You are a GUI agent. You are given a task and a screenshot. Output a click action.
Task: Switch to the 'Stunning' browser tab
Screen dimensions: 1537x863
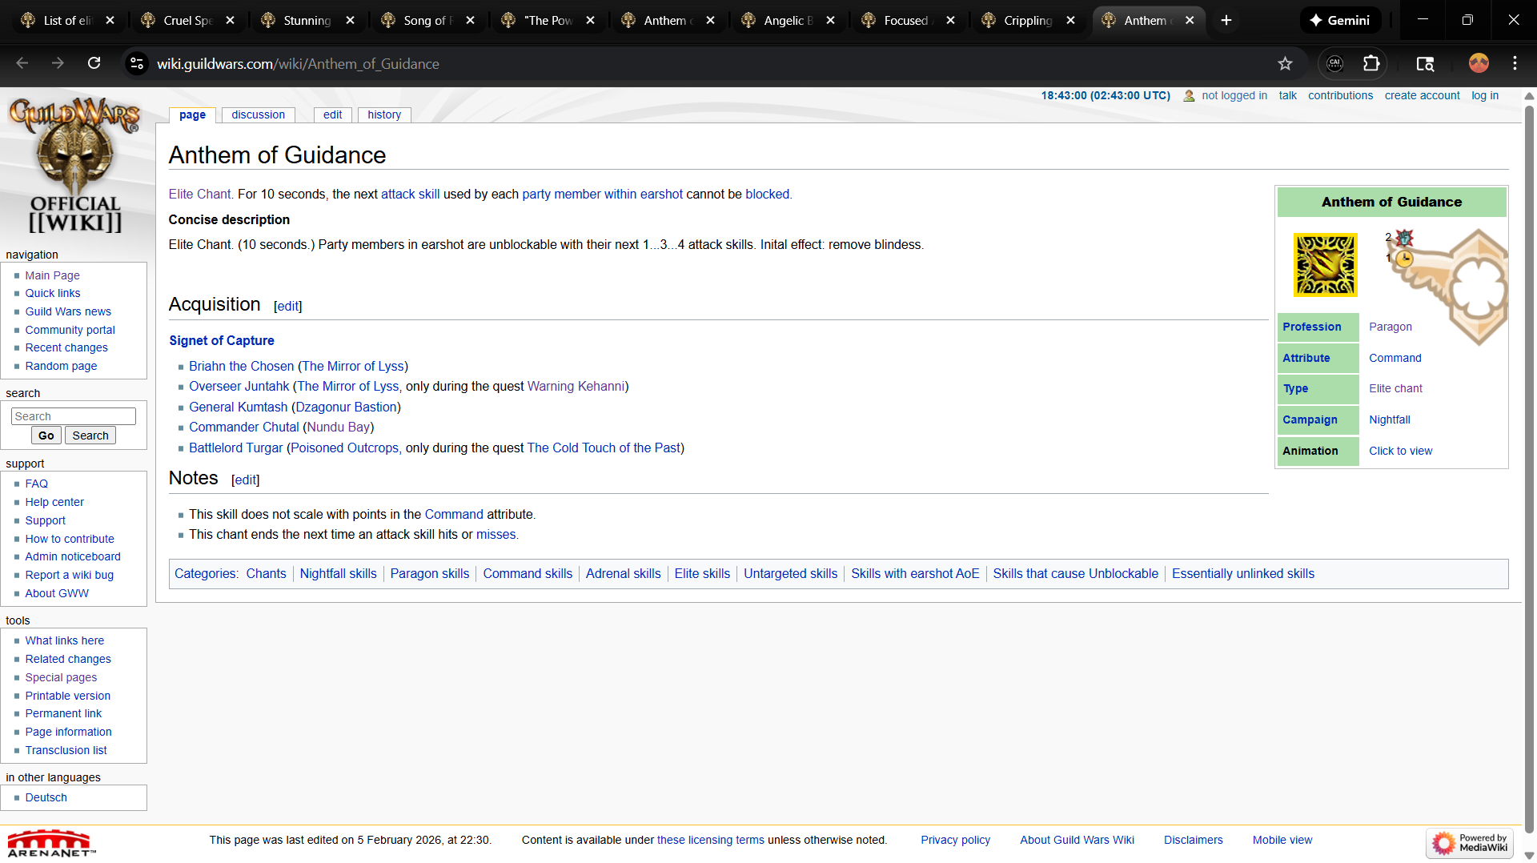coord(308,20)
